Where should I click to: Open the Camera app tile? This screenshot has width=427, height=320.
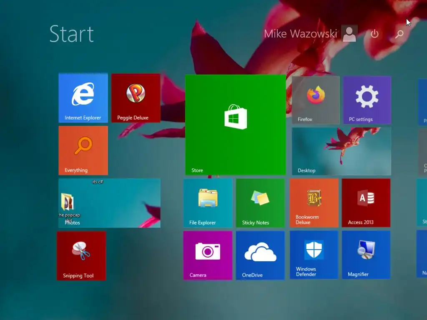208,255
